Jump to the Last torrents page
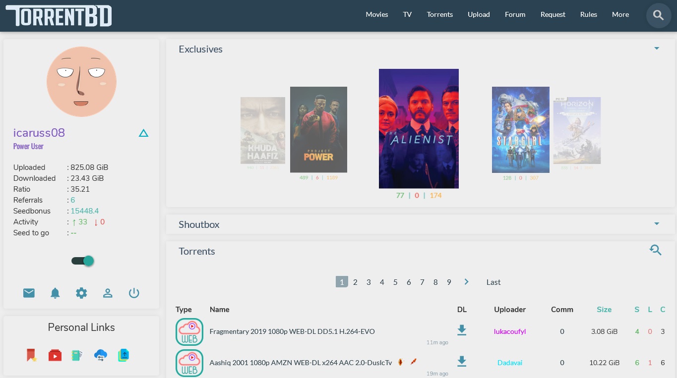 [493, 282]
